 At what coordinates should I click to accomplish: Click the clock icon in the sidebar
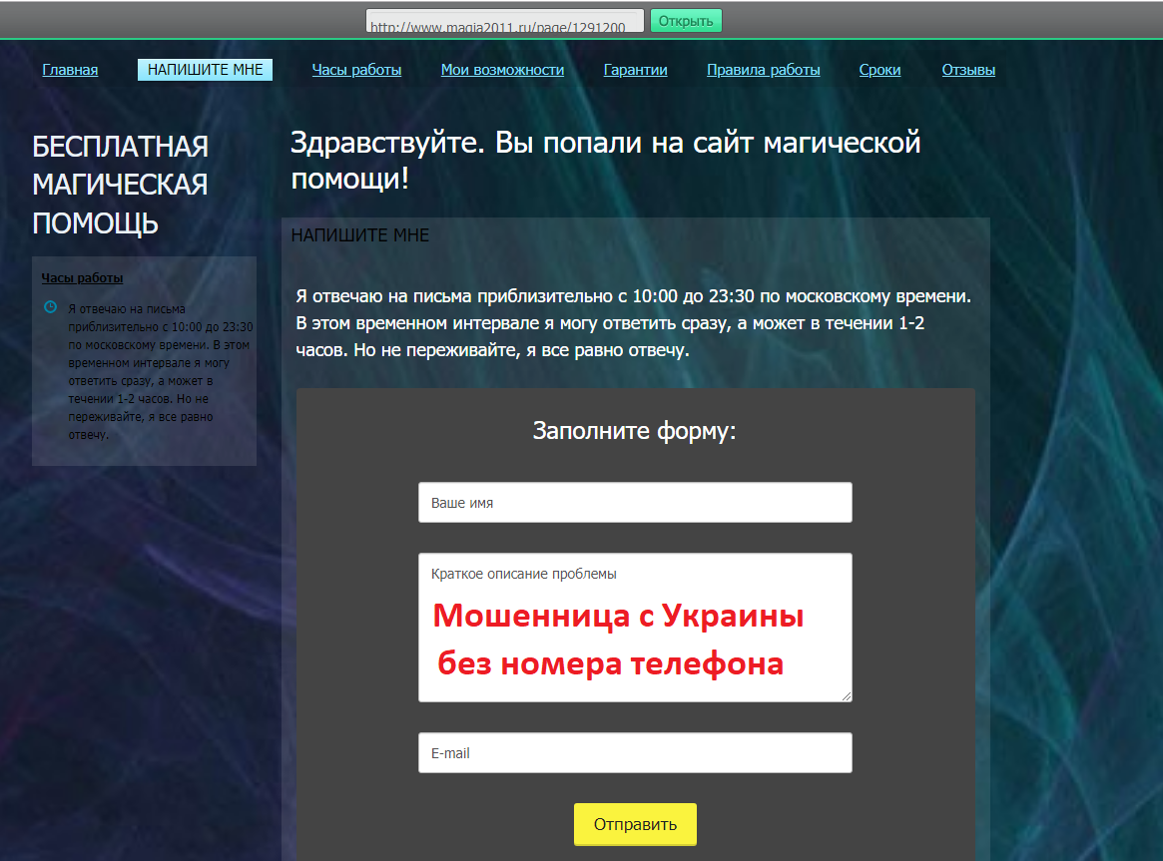pos(50,306)
